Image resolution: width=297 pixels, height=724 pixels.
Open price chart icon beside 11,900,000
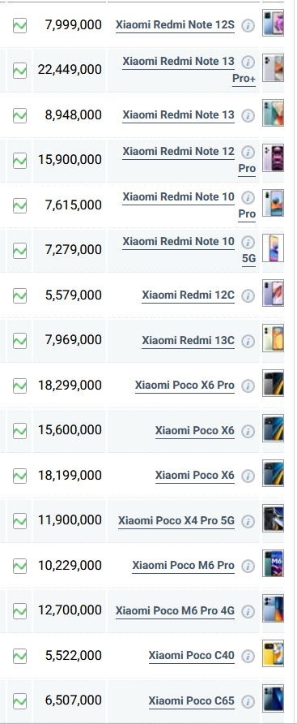tap(19, 520)
